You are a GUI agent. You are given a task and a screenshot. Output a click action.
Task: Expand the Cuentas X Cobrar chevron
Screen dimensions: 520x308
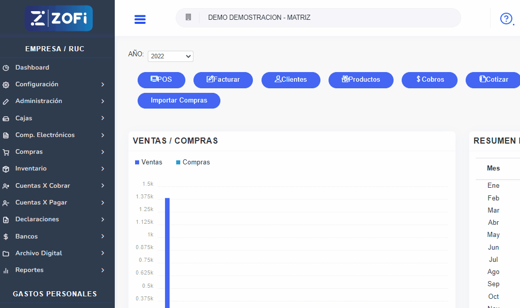pyautogui.click(x=103, y=186)
